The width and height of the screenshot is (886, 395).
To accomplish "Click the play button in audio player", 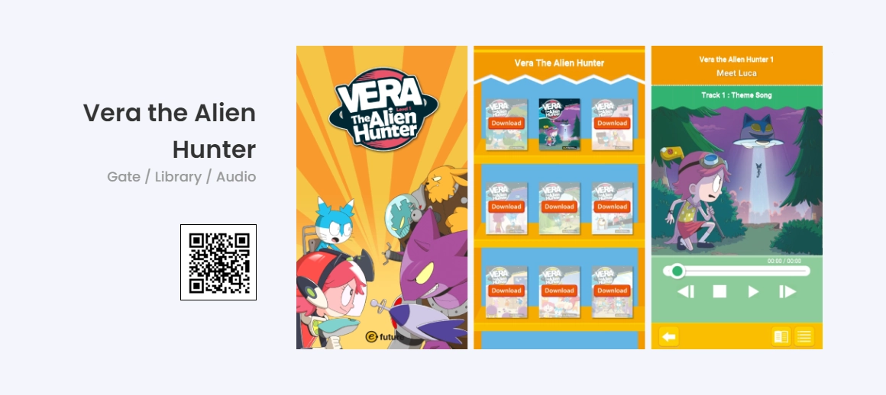I will click(x=753, y=291).
